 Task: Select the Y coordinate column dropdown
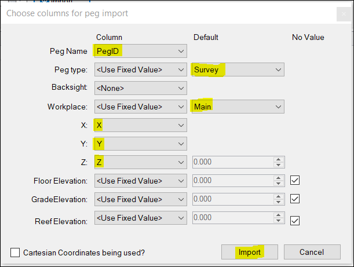[x=140, y=144]
